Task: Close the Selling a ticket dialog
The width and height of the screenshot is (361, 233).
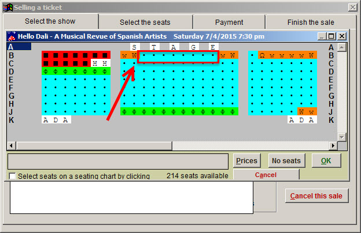Action: [x=353, y=7]
